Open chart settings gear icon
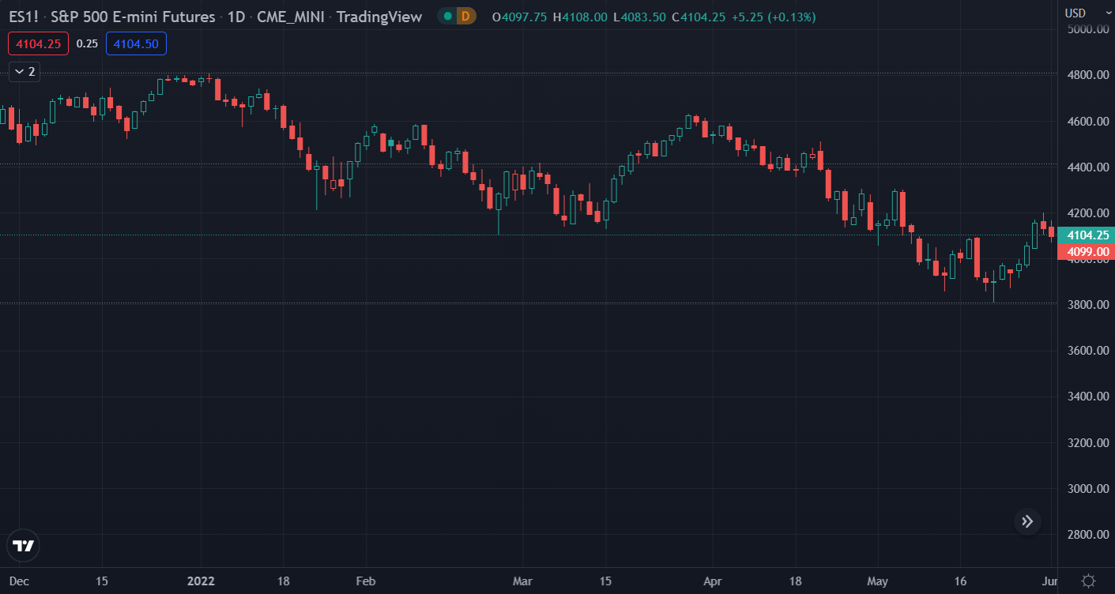 1088,581
